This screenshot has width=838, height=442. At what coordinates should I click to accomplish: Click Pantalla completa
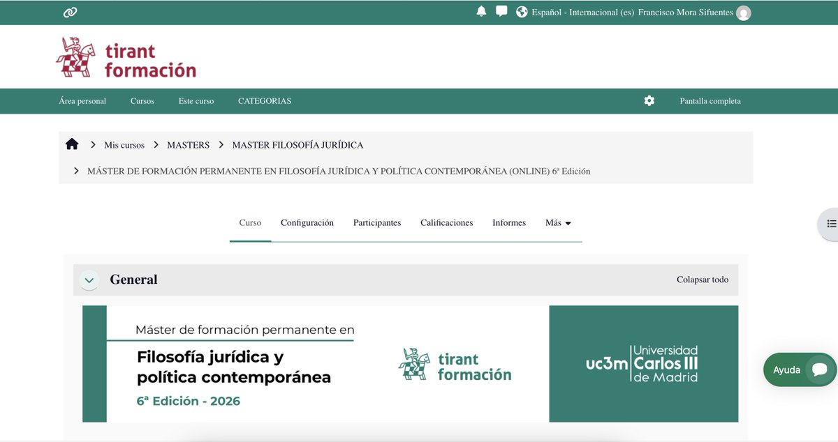710,101
